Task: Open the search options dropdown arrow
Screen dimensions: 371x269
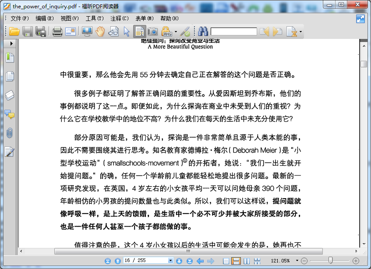Action: [300, 31]
